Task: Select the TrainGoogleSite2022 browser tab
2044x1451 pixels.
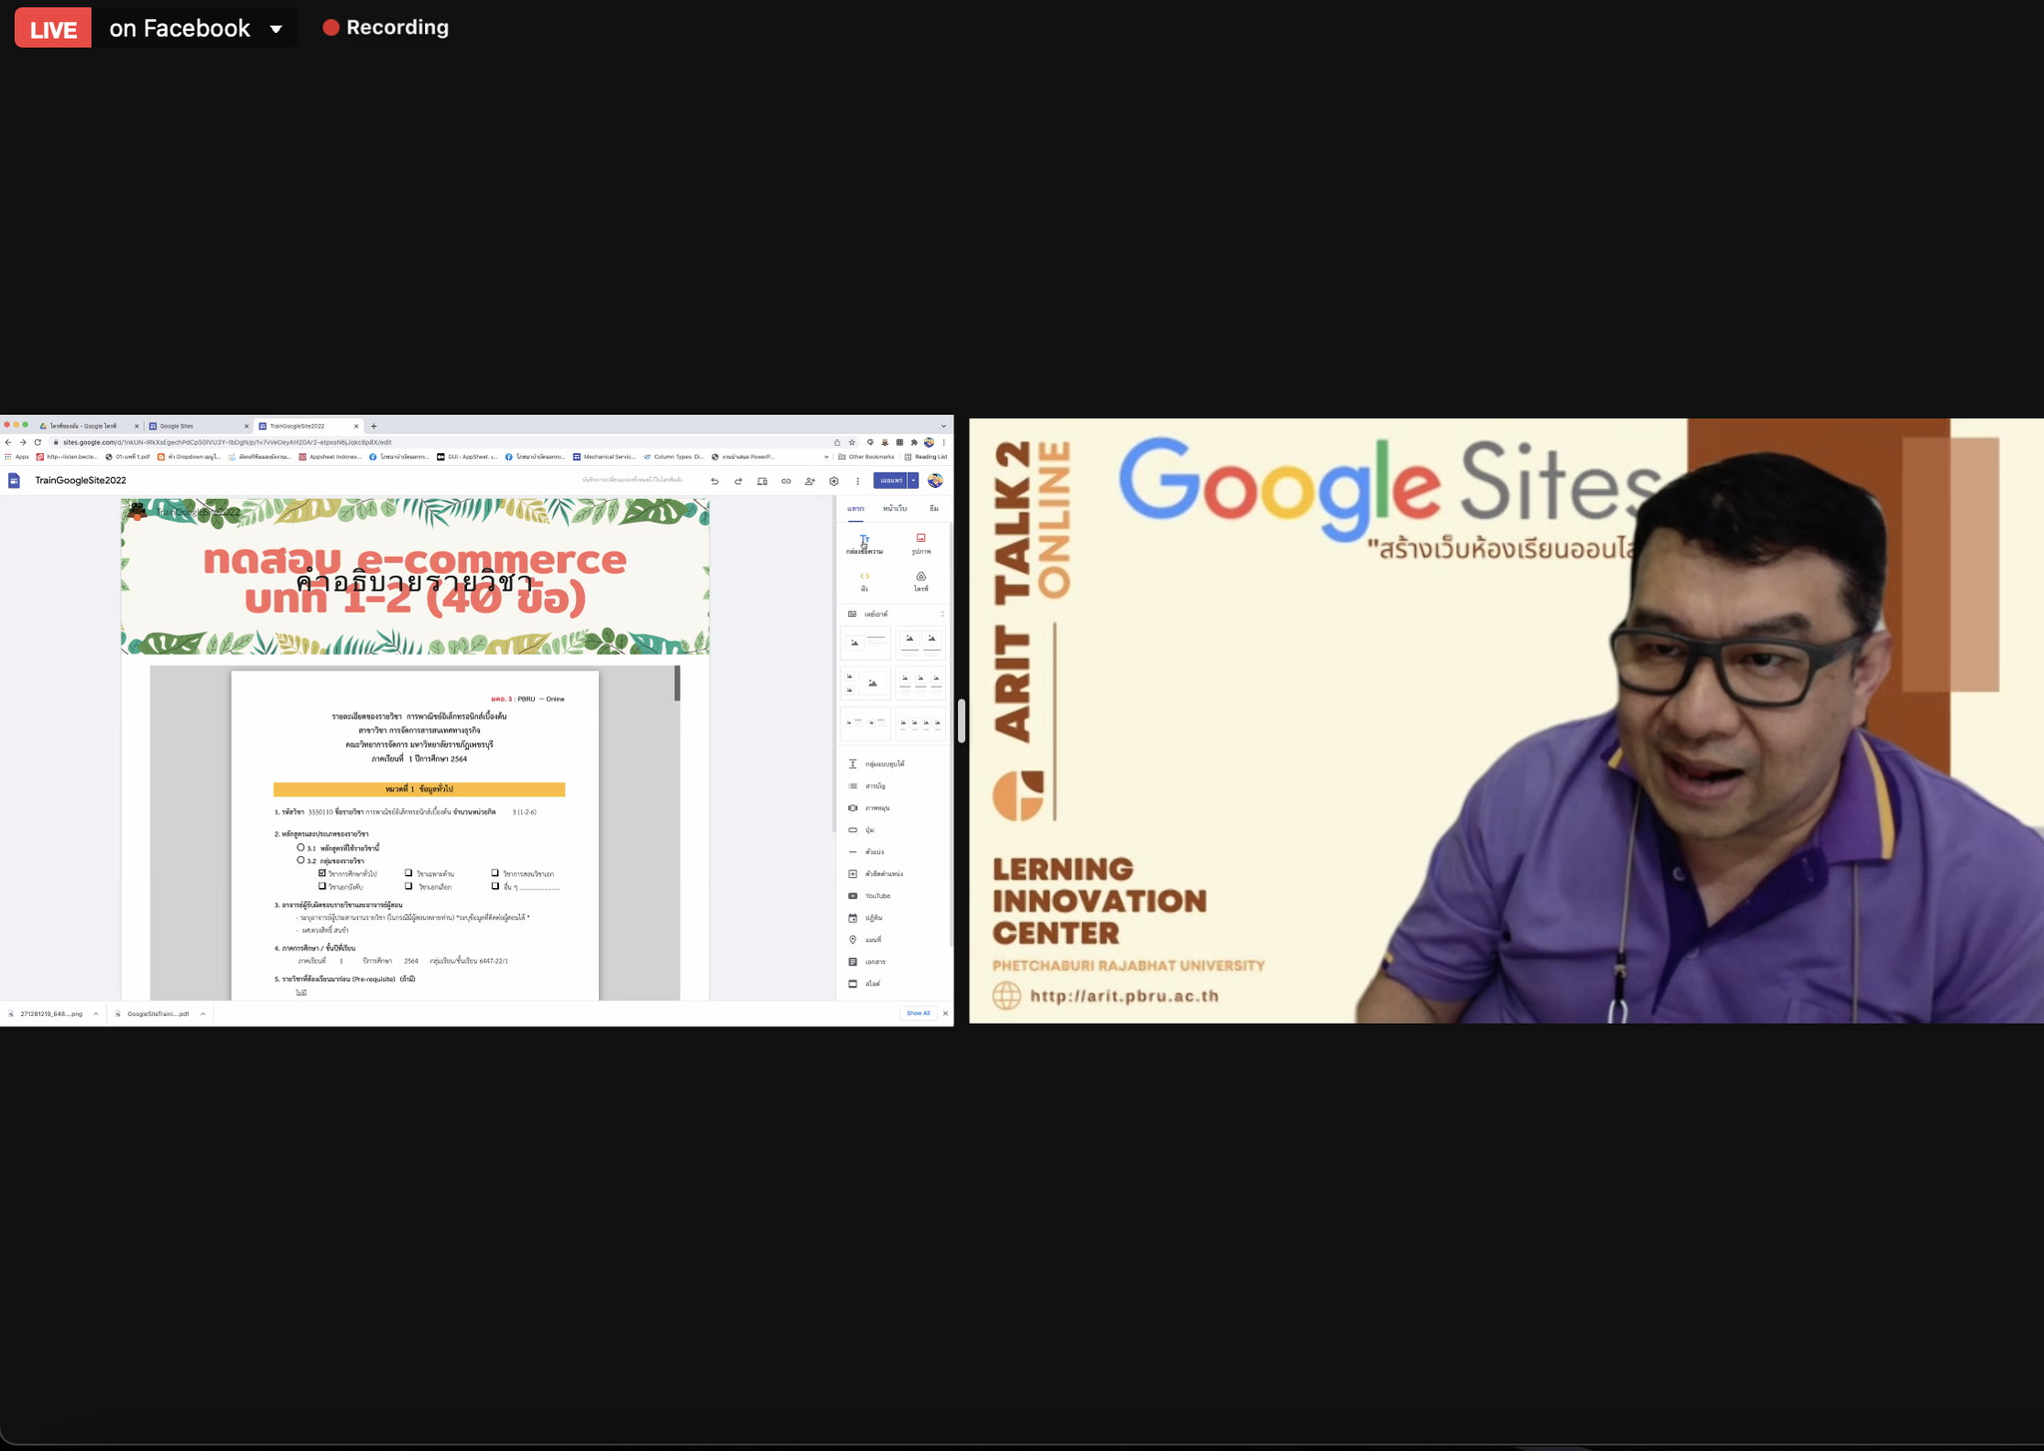Action: 308,426
